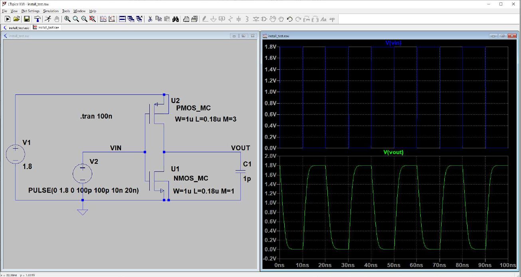Select the Place Ground symbol tool
Screen dimensions: 521x277
pos(214,19)
